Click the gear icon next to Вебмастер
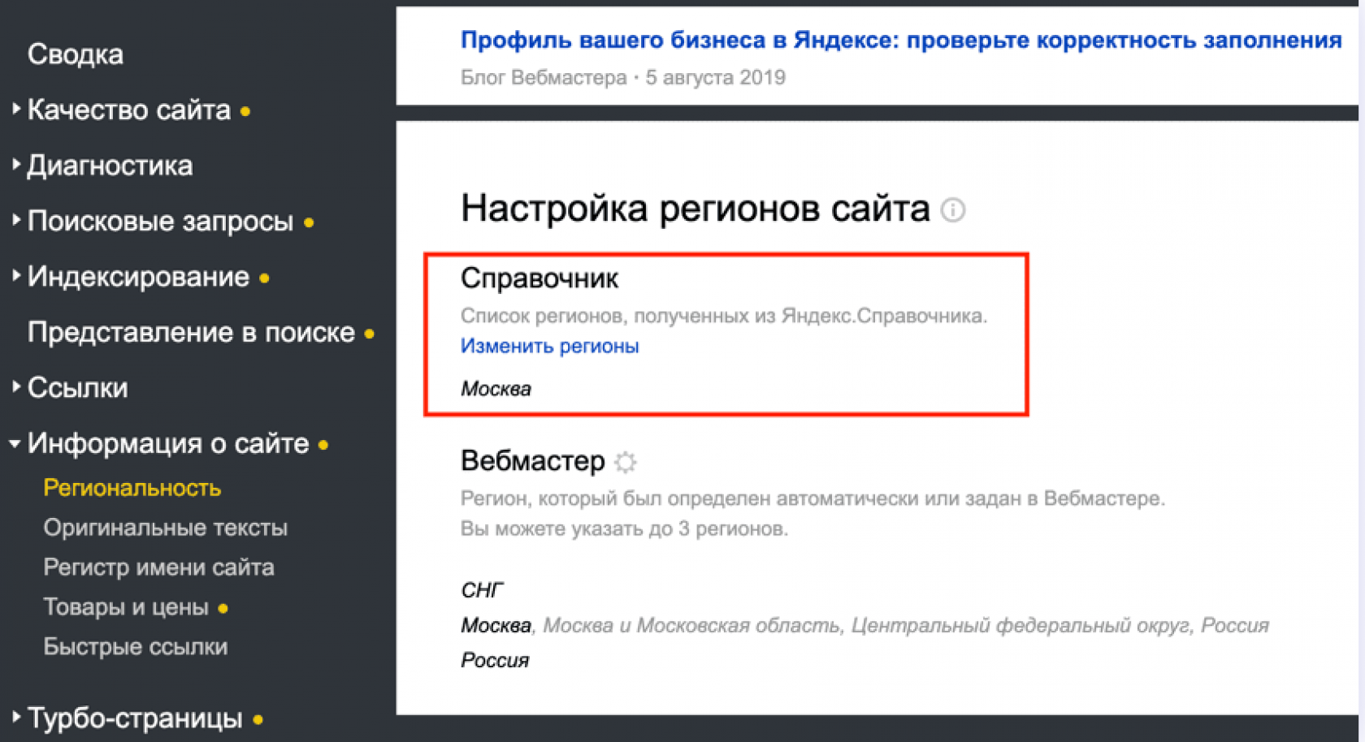 pos(625,462)
